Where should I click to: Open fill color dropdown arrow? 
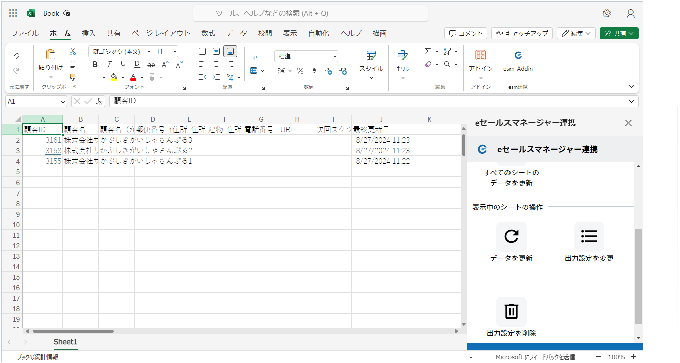[123, 77]
